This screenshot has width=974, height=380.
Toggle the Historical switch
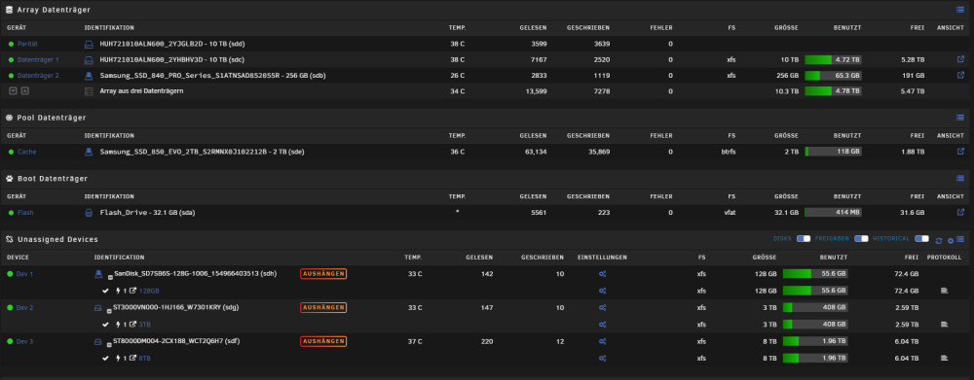(x=921, y=239)
